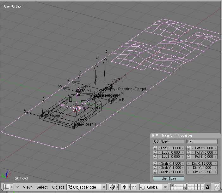Click the Link Scale button
Screen dimensions: 222x193
(169, 179)
